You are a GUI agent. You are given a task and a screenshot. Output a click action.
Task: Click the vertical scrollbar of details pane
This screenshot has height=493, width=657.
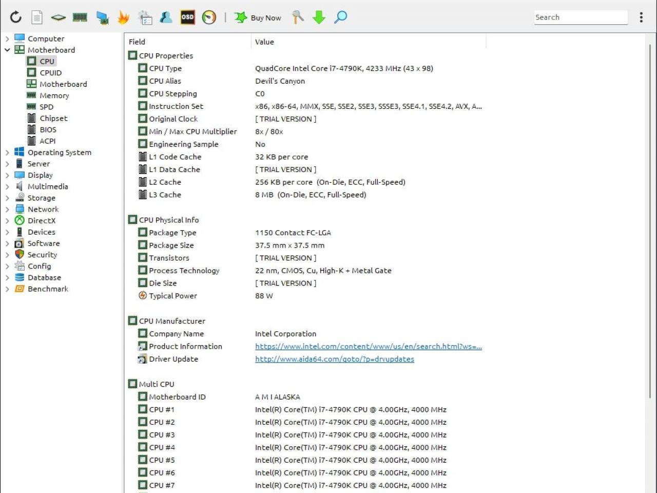(x=650, y=221)
